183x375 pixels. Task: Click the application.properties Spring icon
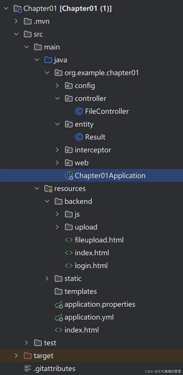(x=59, y=305)
